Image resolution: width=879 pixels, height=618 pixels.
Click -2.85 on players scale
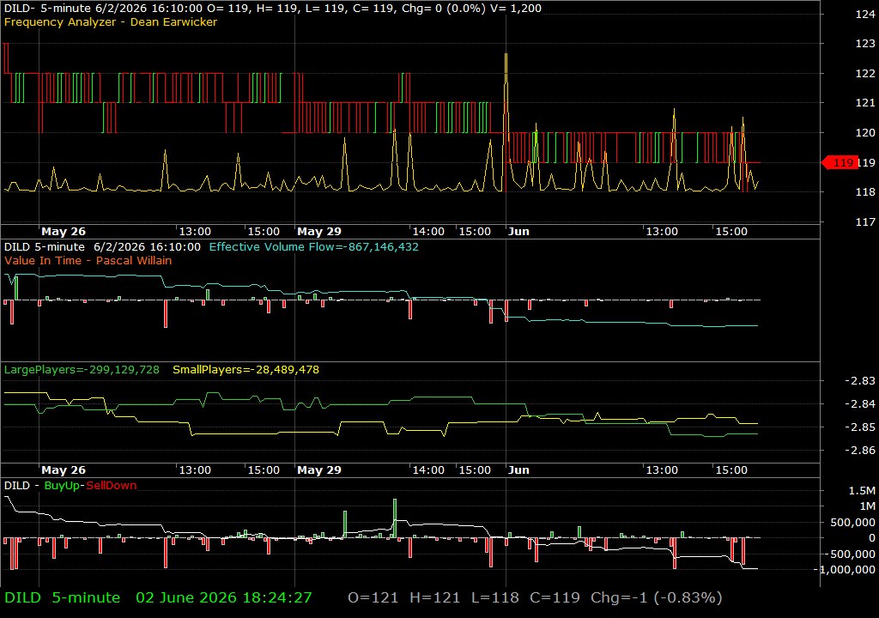(x=860, y=427)
